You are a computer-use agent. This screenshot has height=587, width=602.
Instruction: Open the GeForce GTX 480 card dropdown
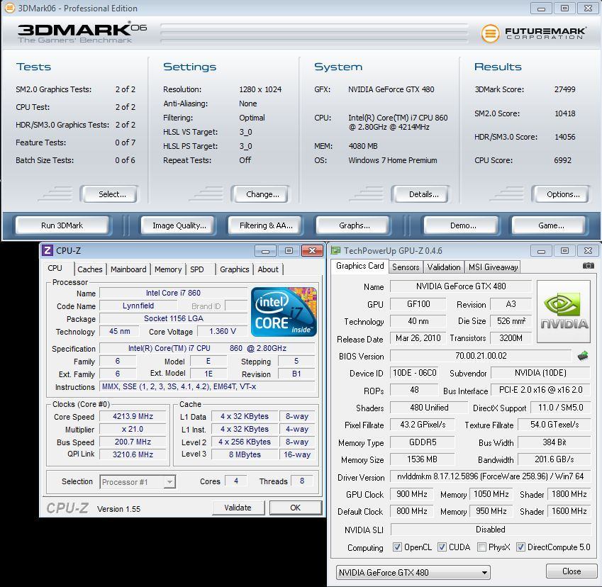click(413, 572)
